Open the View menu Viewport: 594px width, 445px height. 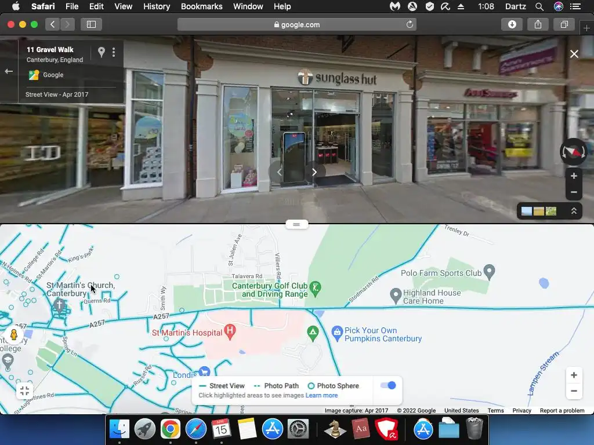pyautogui.click(x=123, y=6)
